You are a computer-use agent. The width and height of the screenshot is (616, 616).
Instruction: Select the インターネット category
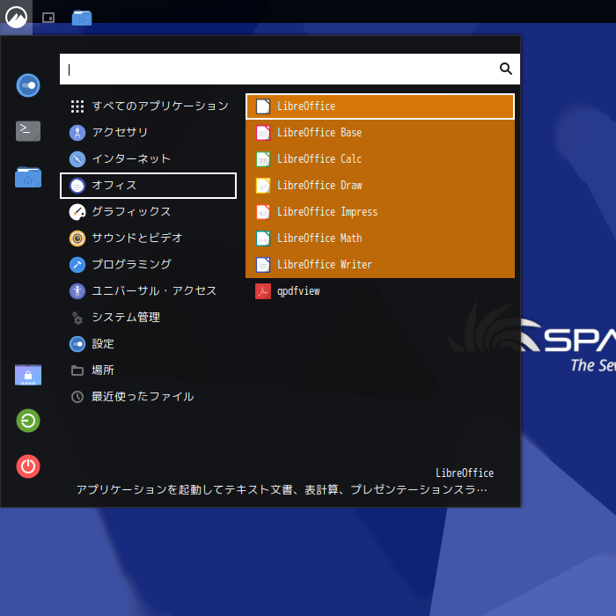[148, 158]
